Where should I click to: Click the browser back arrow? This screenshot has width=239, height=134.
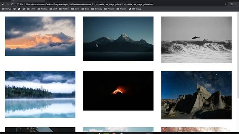click(x=3, y=4)
